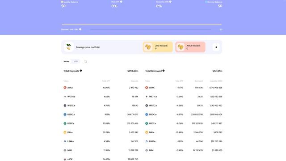Click the info icon next to Rewards APR
286x161 pixels.
(x=170, y=2)
